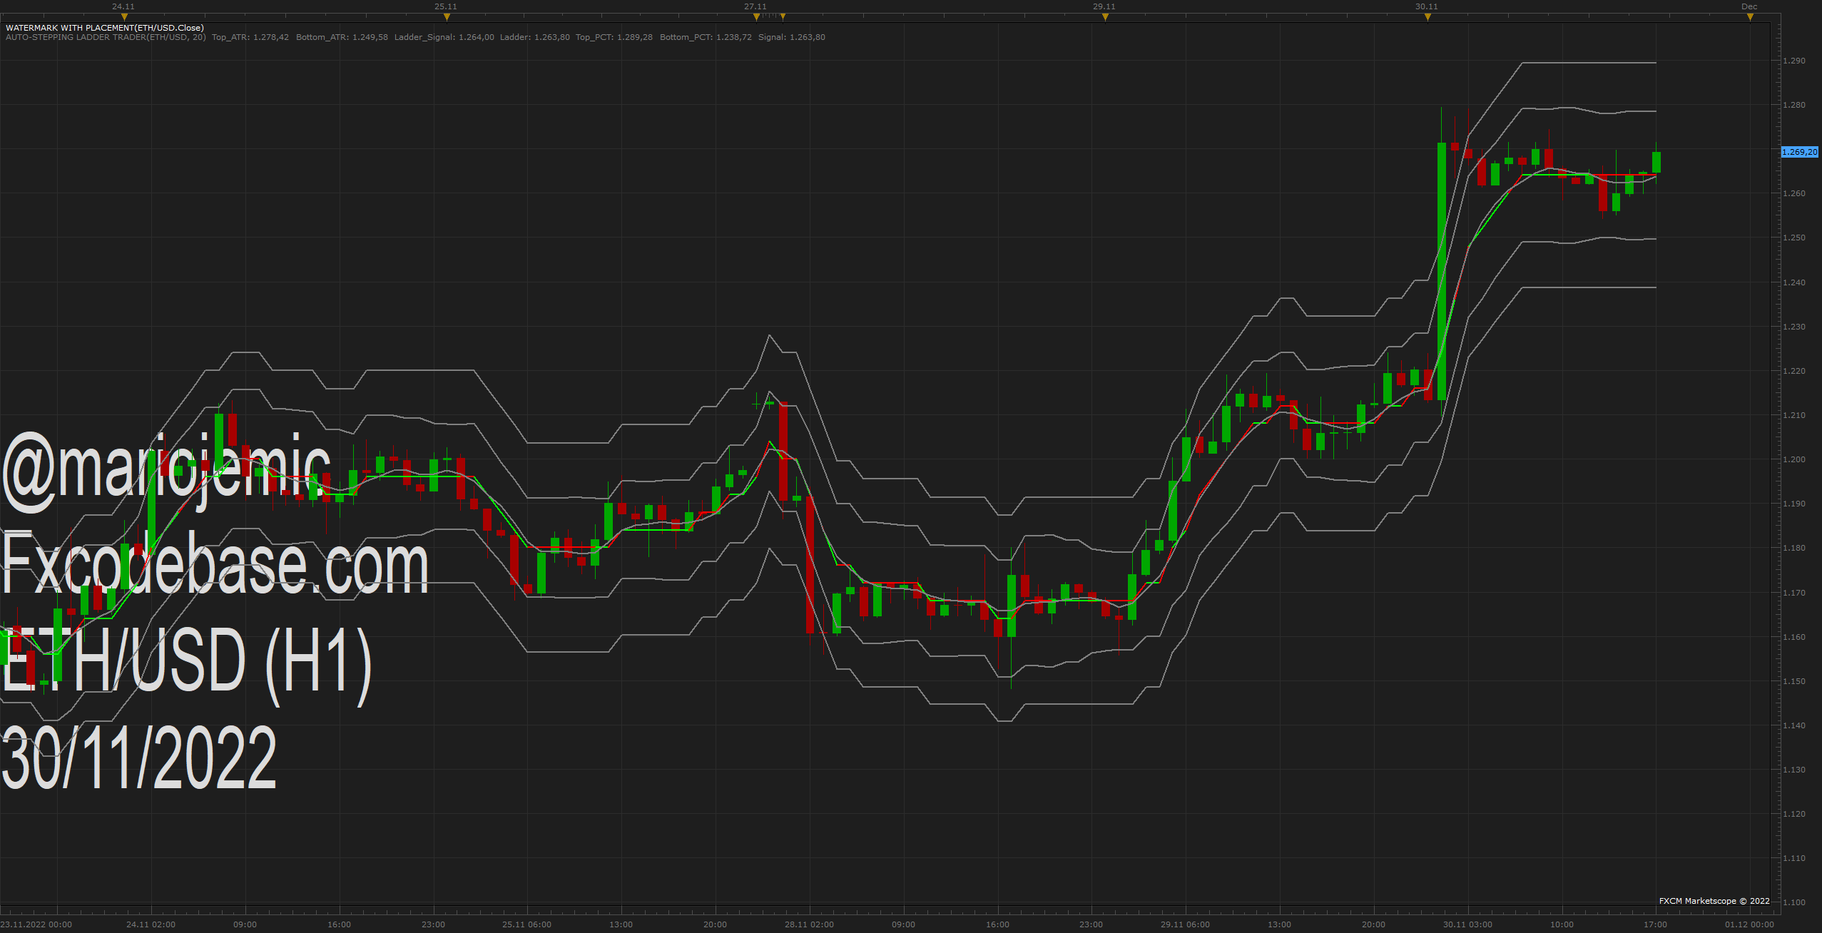Screen dimensions: 1822x933
Task: Select the 27.11 date label at top
Action: pyautogui.click(x=755, y=6)
